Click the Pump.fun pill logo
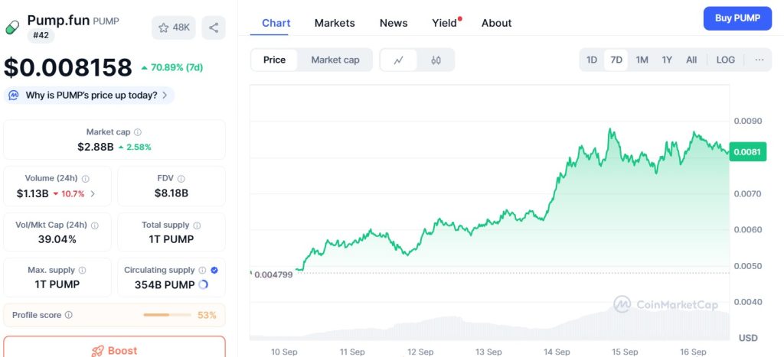 [x=12, y=28]
